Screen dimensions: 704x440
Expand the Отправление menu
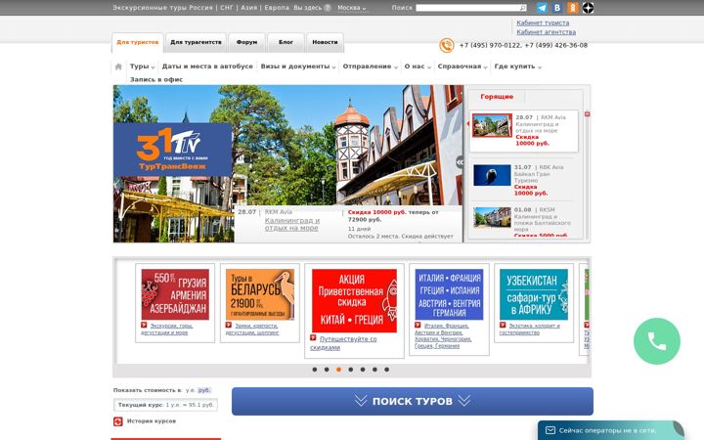click(x=371, y=66)
